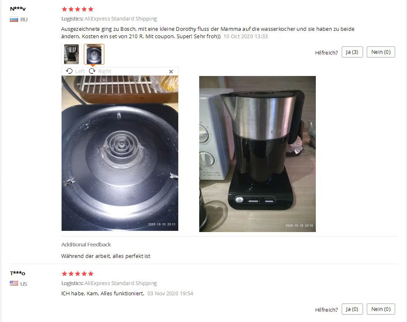
Task: Vote Ja (0) on T***o's review
Action: coord(352,309)
